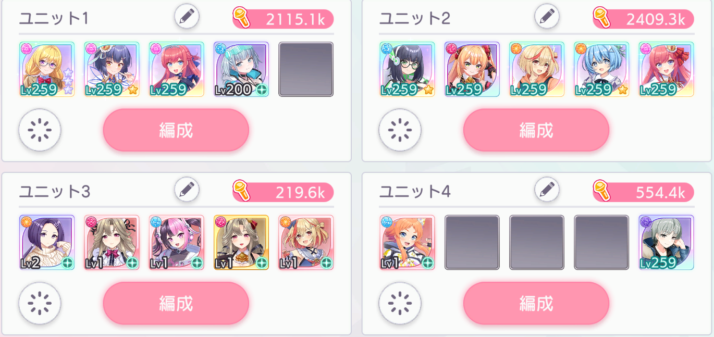
Task: Select the Lv200 silver-haired character card
Action: (x=241, y=69)
